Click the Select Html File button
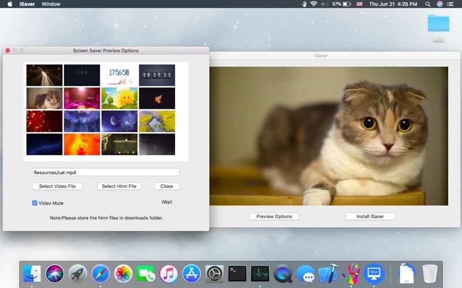The image size is (462, 288). point(120,186)
